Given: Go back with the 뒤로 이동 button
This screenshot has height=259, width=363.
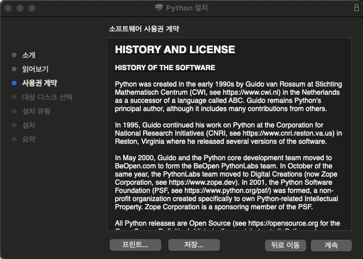Looking at the screenshot, I should coord(285,245).
